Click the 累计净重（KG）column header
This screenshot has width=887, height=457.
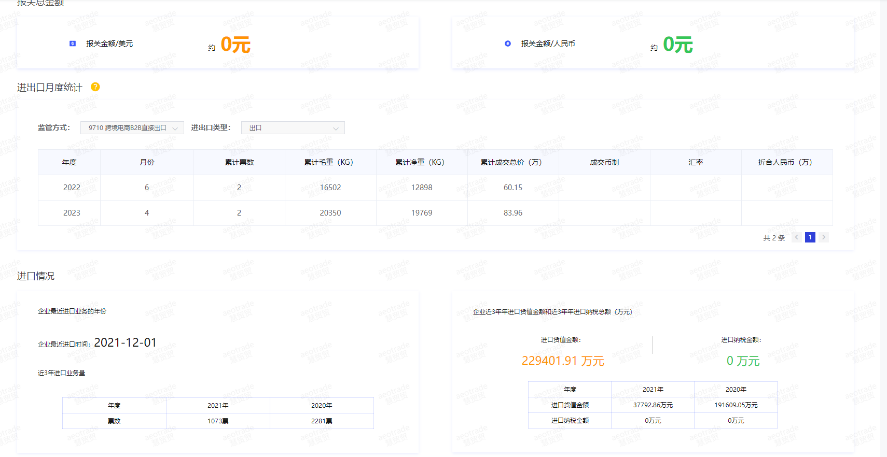(x=422, y=162)
